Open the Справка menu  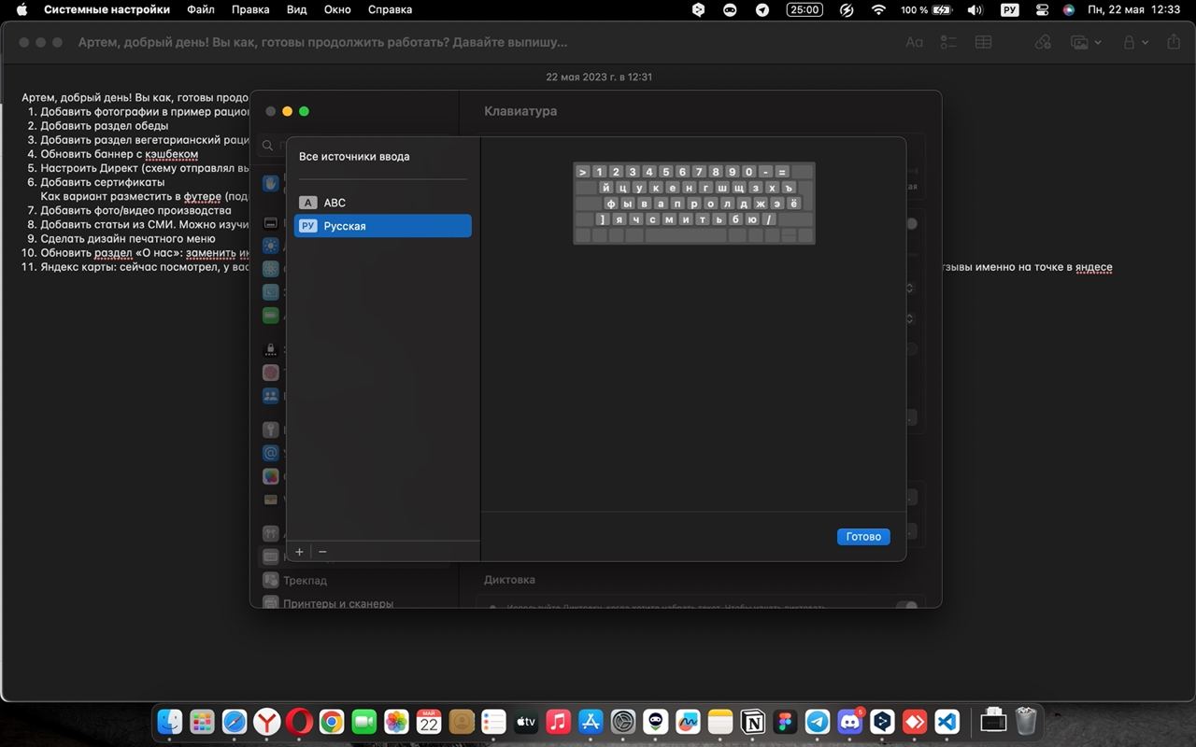[x=390, y=9]
